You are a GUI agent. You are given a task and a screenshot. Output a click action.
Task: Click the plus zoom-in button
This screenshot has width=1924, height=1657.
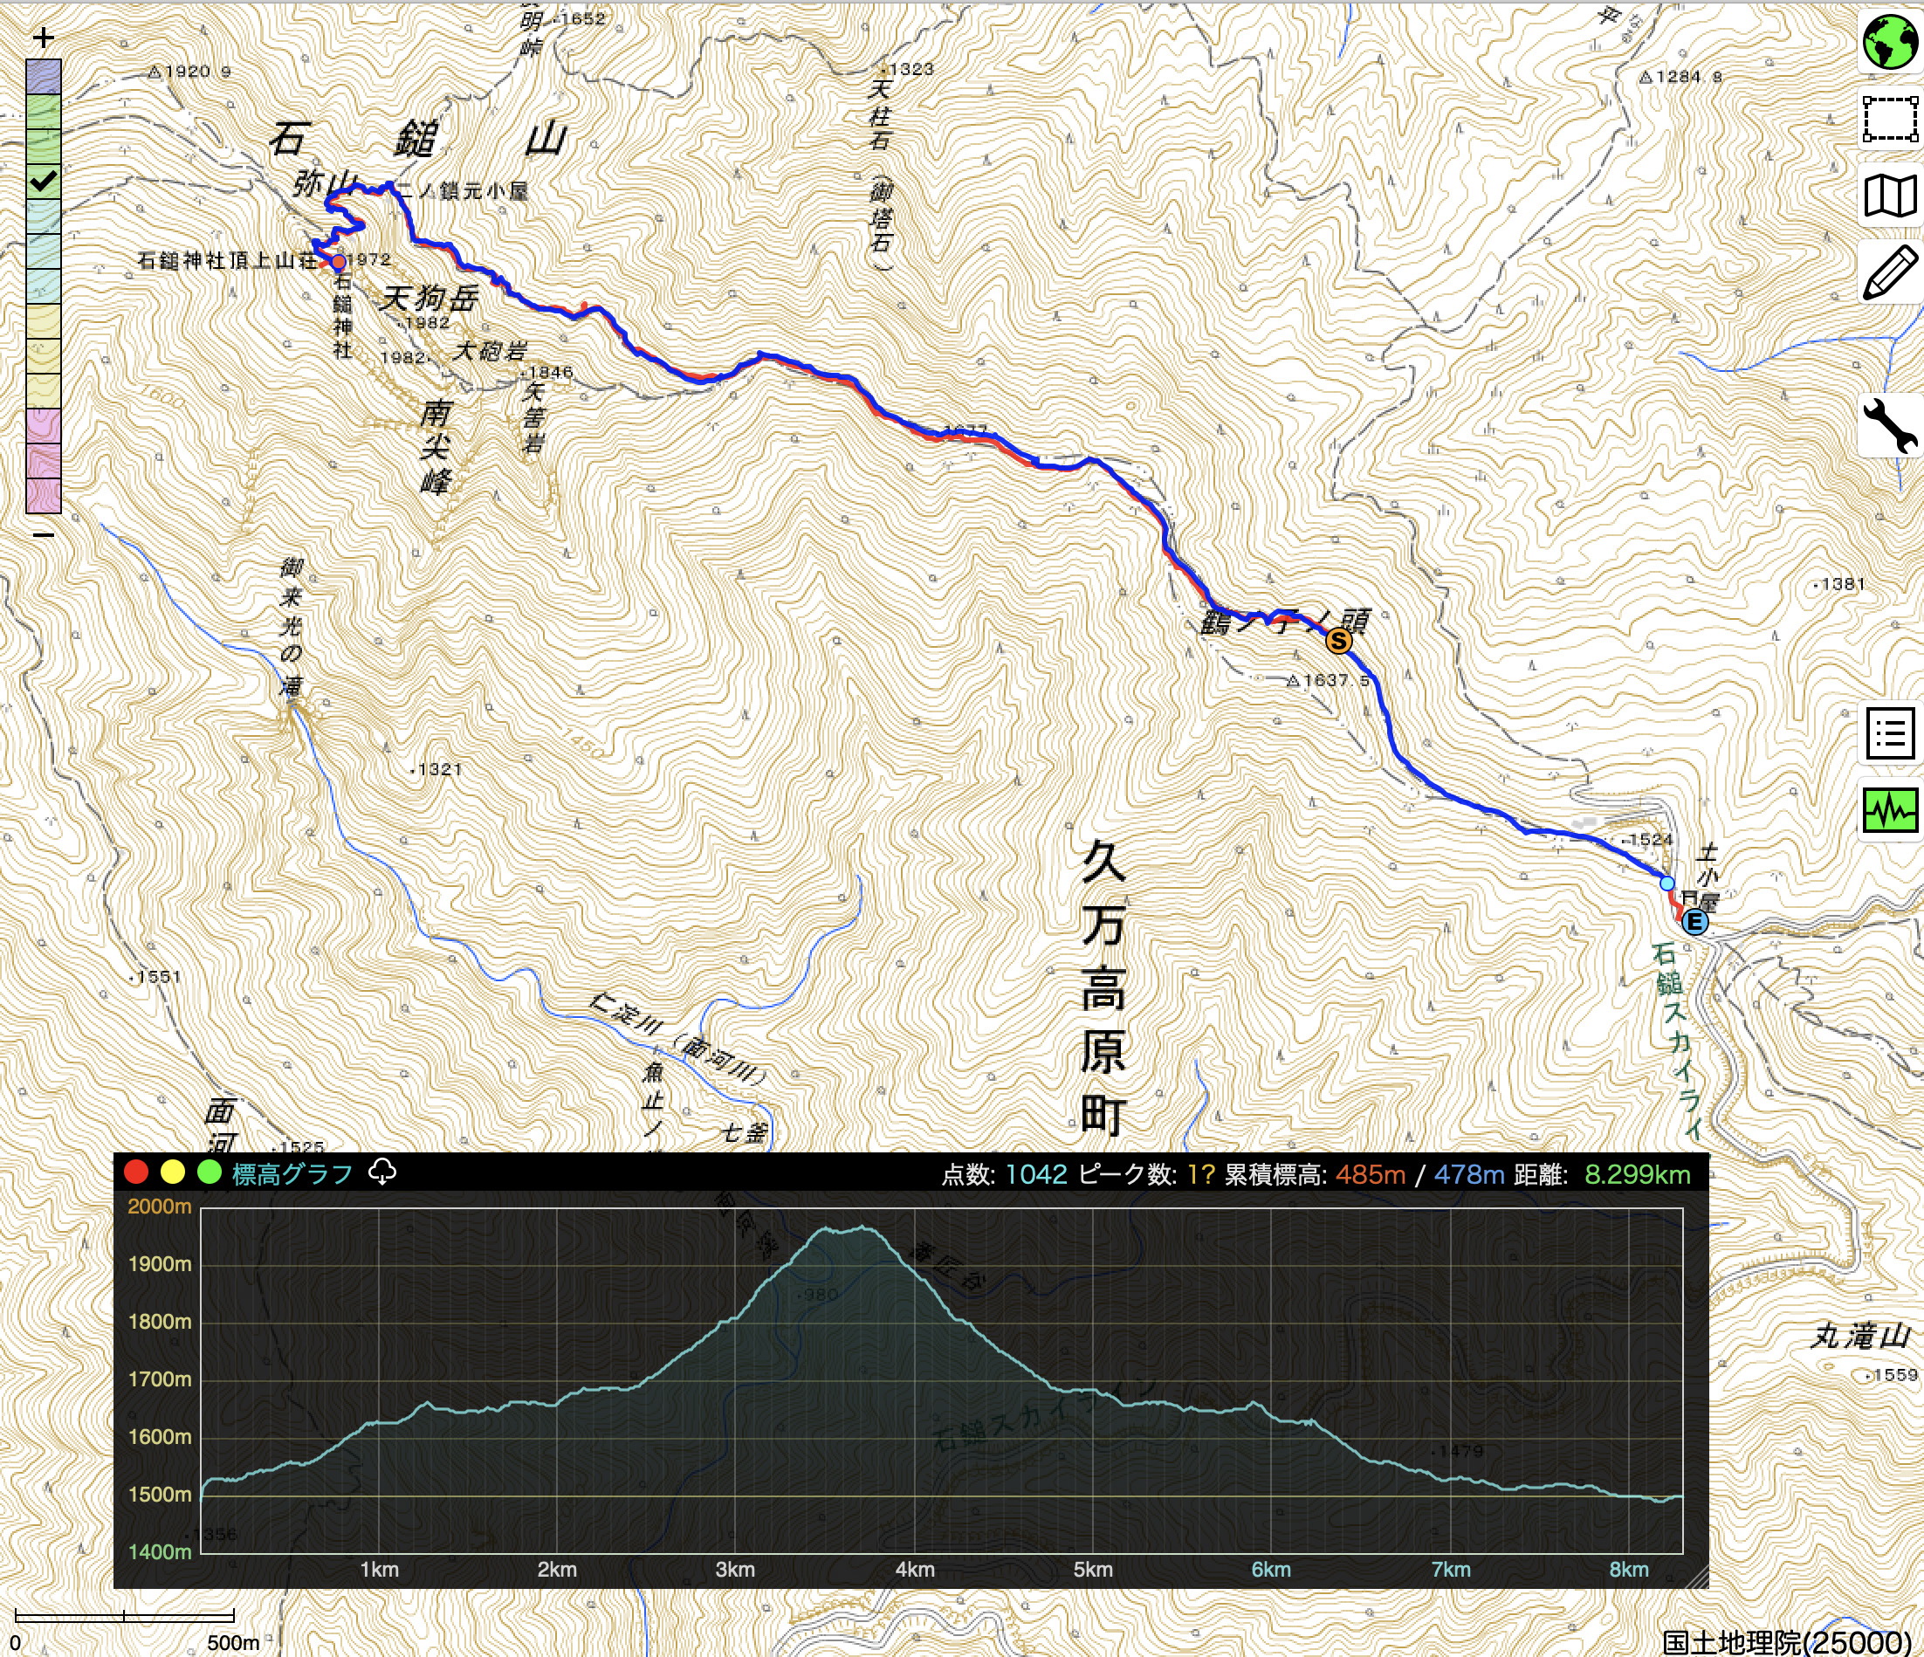(x=43, y=38)
